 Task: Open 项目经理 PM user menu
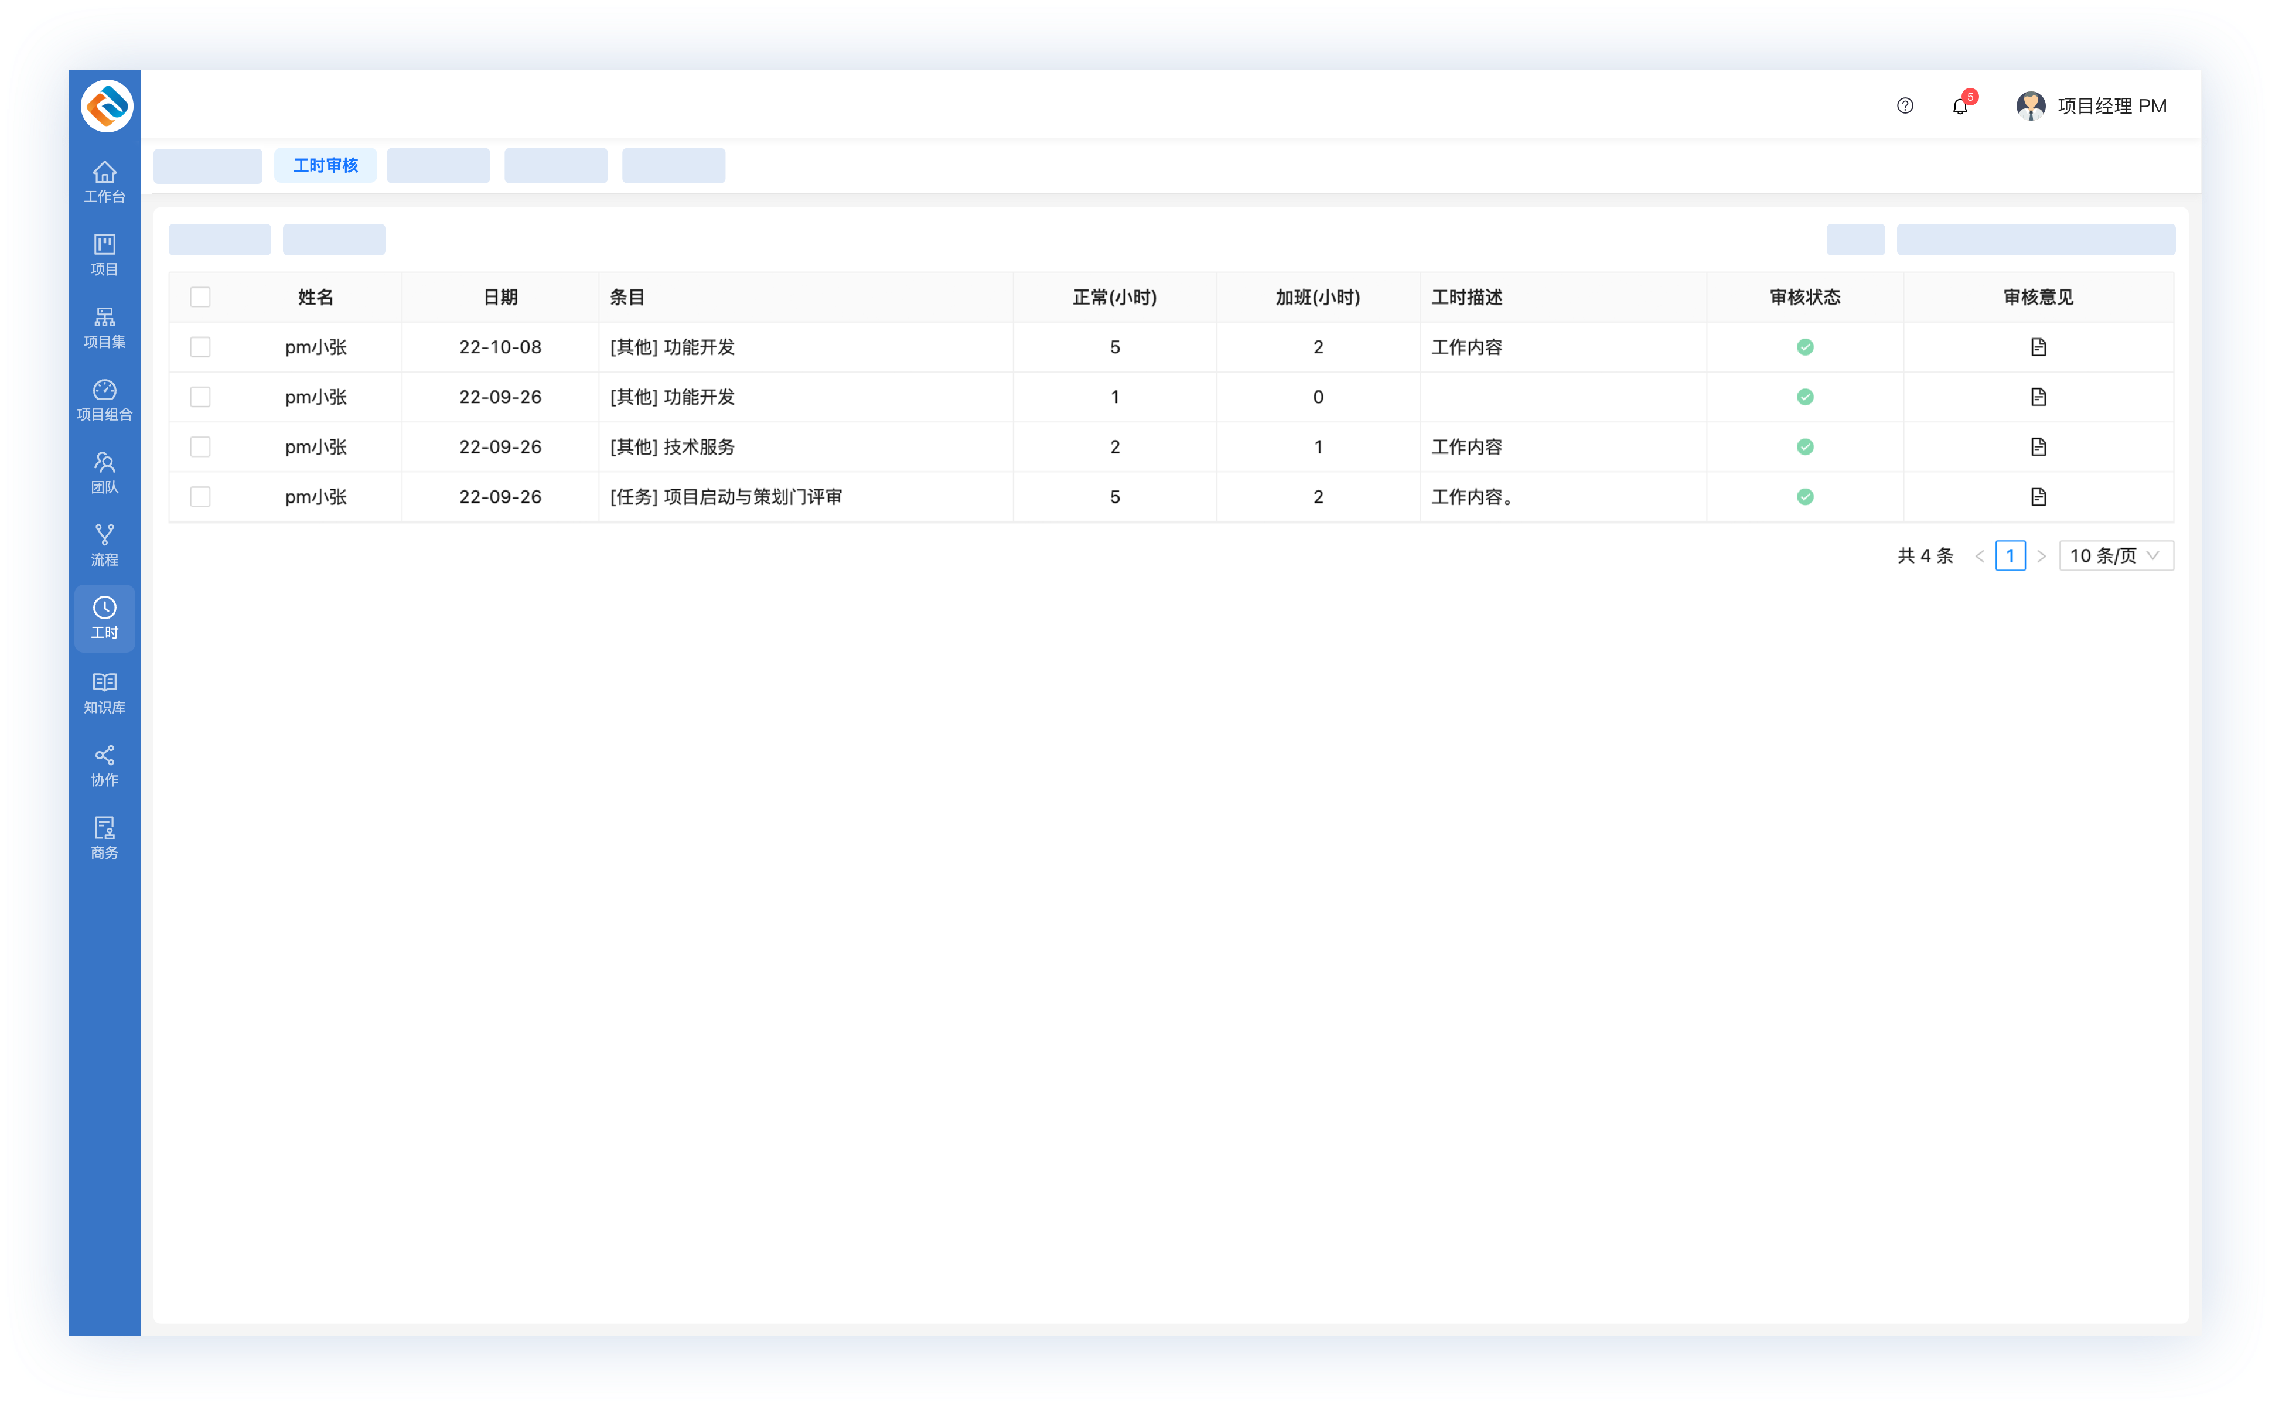coord(2092,106)
